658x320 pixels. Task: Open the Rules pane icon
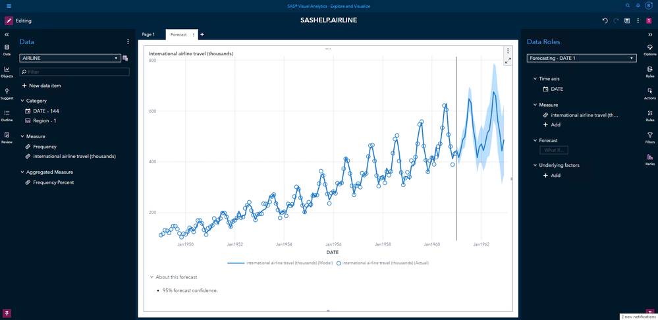pos(650,115)
